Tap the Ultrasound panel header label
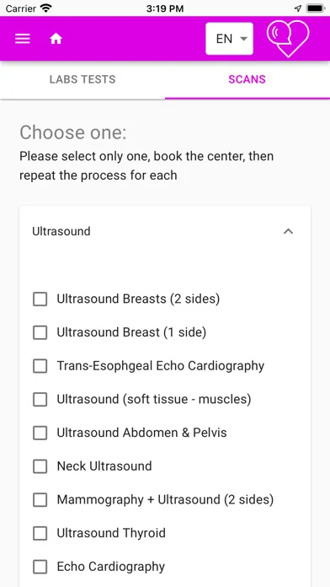This screenshot has height=587, width=330. coord(61,231)
